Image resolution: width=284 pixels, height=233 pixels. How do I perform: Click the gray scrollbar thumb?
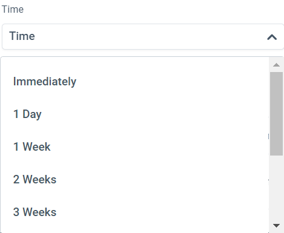[x=276, y=114]
